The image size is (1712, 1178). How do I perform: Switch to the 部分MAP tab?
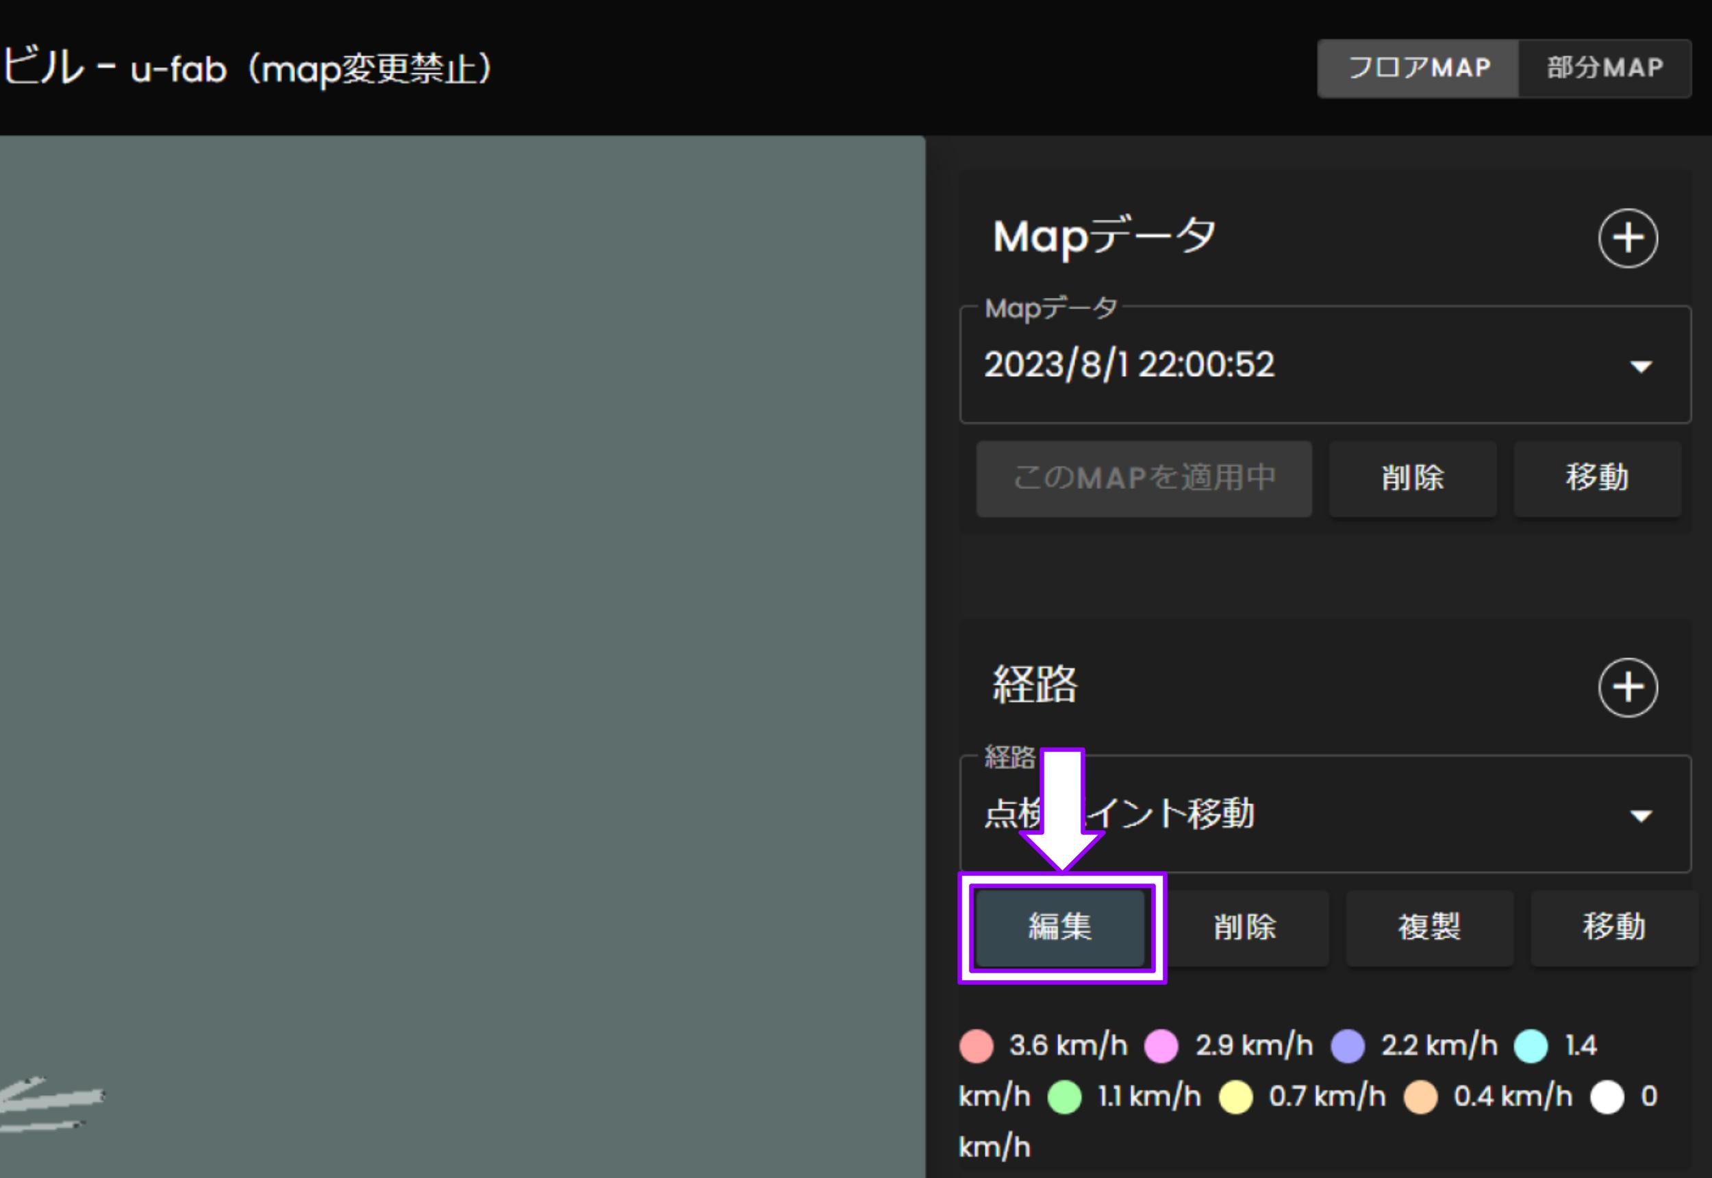coord(1606,68)
